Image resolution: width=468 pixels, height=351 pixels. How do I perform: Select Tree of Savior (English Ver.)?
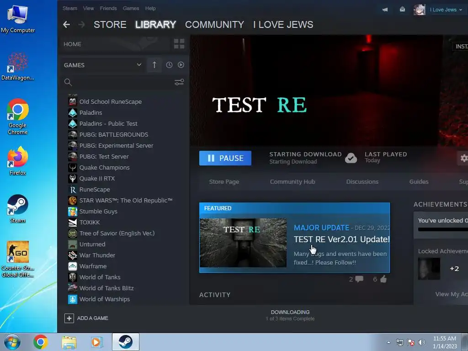point(117,234)
